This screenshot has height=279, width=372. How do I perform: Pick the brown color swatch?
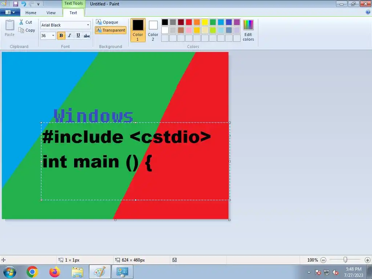tap(181, 30)
